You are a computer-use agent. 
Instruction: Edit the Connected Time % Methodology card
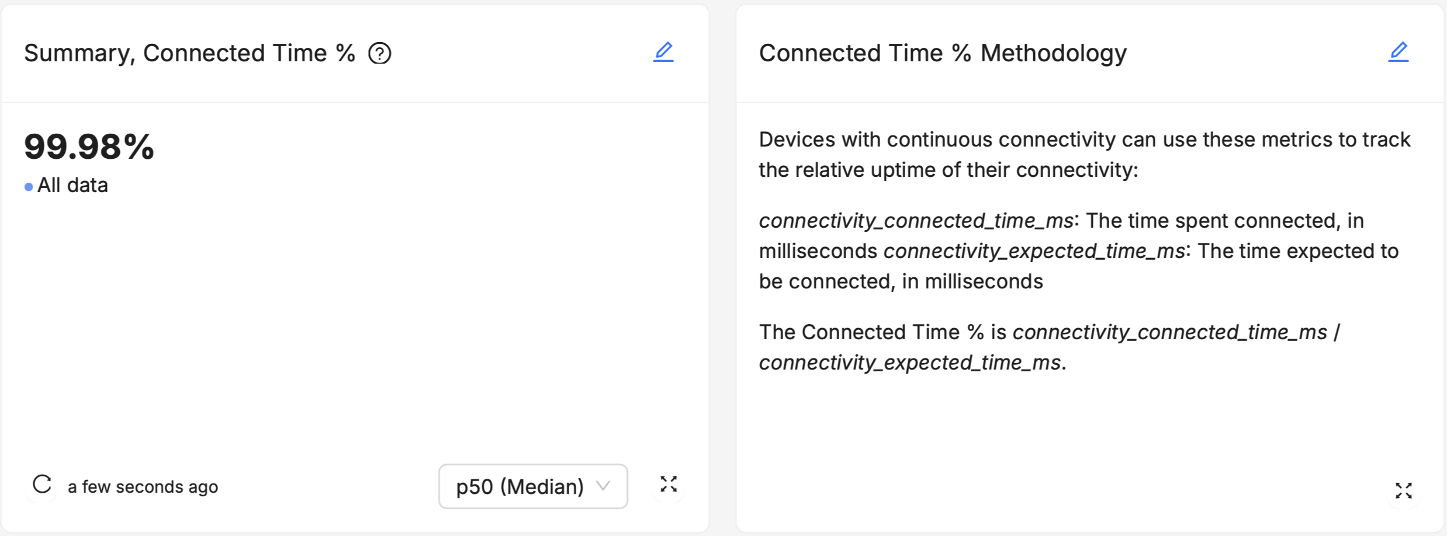(1398, 52)
